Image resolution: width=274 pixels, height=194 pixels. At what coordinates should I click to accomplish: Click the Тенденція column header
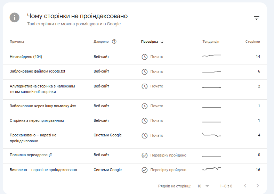[211, 42]
